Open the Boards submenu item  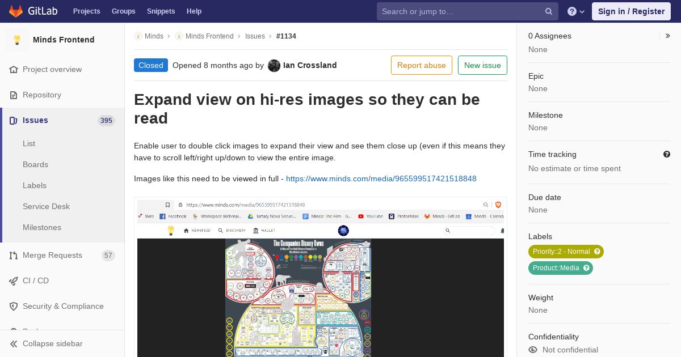point(35,164)
